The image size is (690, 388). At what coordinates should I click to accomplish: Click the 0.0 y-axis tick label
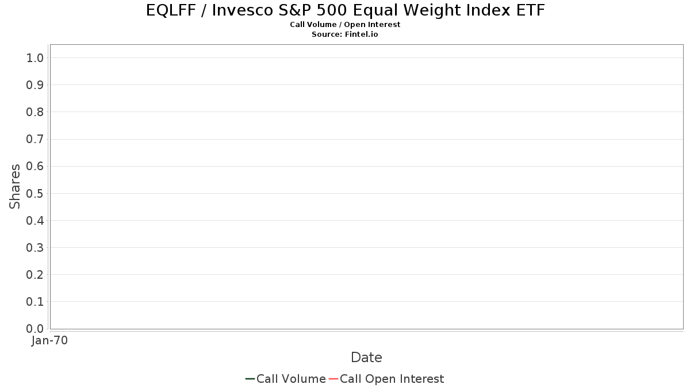(35, 329)
